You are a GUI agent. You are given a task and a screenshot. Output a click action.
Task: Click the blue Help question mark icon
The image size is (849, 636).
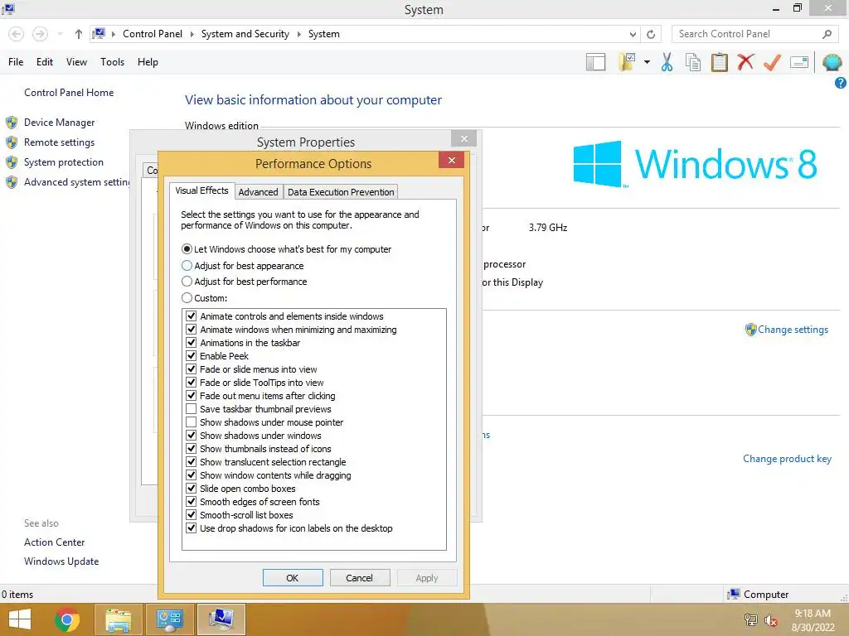click(841, 83)
